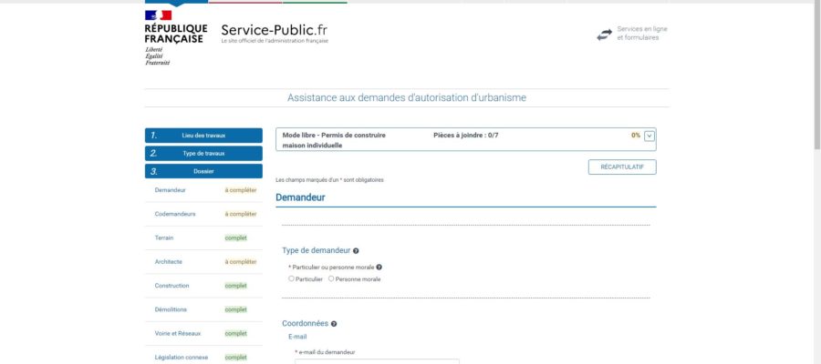Image resolution: width=821 pixels, height=364 pixels.
Task: Click the RÉCAPITULATIF button
Action: point(622,167)
